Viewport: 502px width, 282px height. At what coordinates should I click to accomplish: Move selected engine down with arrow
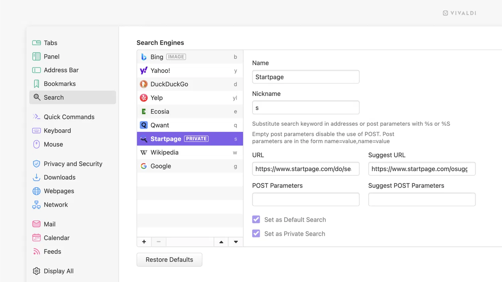(236, 242)
